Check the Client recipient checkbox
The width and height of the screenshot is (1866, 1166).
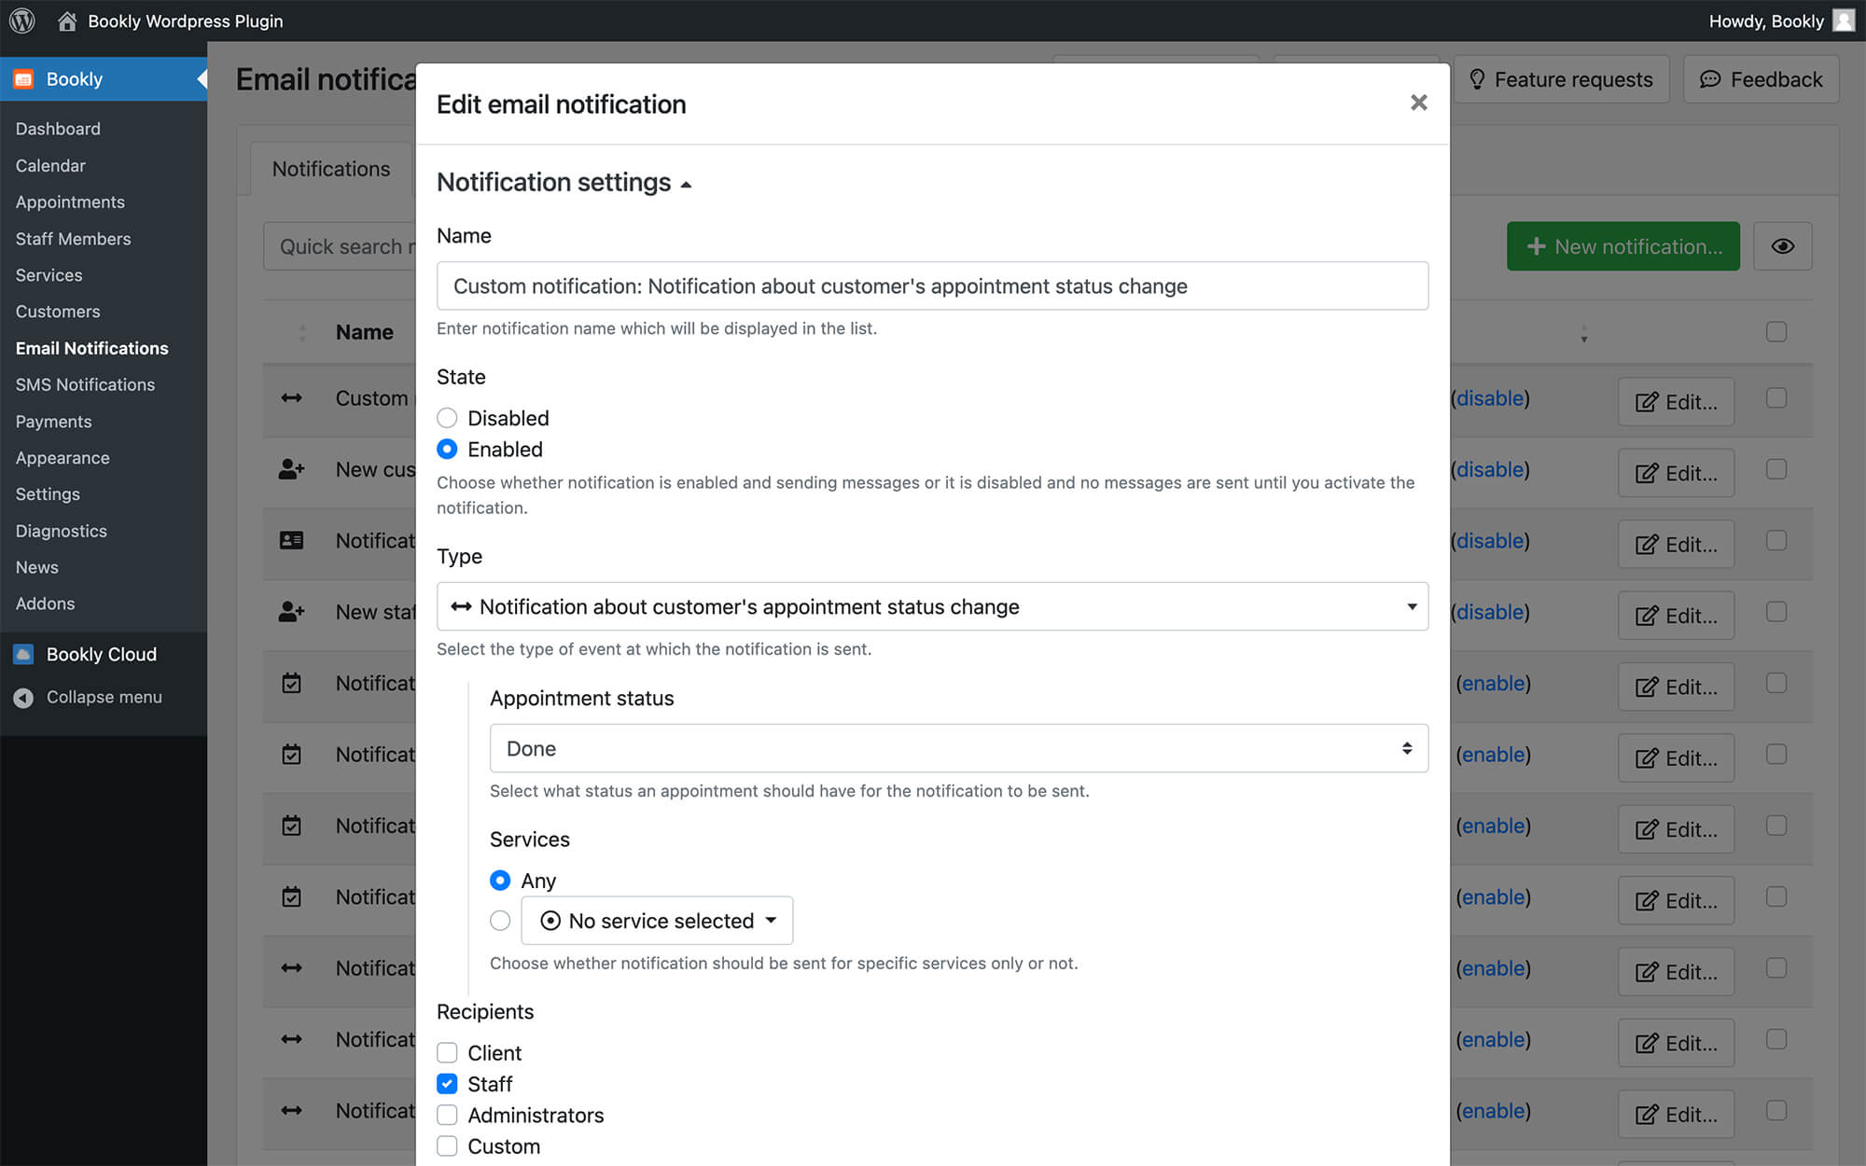(x=447, y=1052)
